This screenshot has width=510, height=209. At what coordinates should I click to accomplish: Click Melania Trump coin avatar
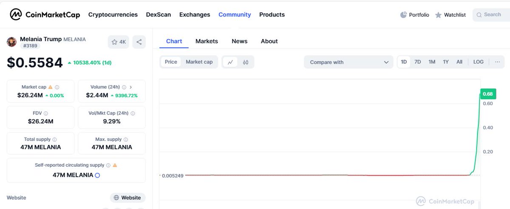click(12, 42)
